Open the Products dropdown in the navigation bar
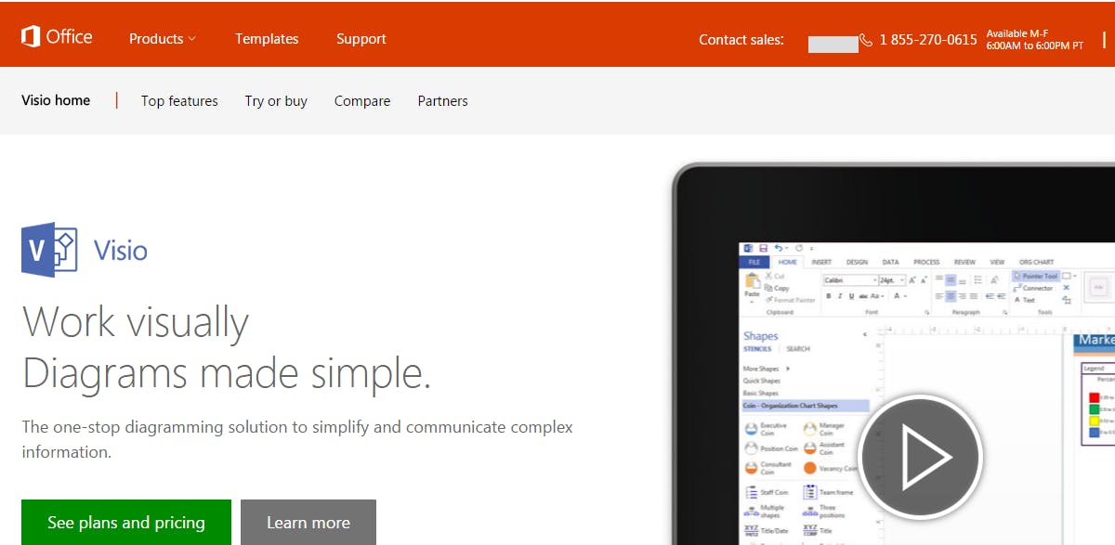The image size is (1115, 545). click(162, 39)
